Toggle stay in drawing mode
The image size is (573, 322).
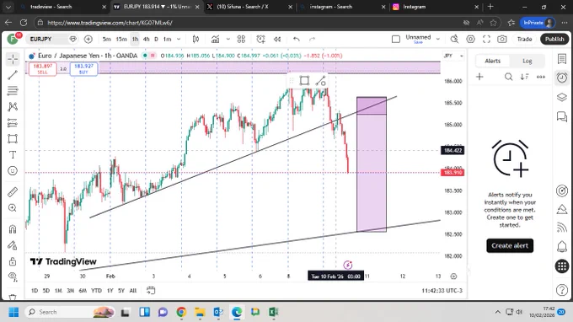click(x=13, y=245)
